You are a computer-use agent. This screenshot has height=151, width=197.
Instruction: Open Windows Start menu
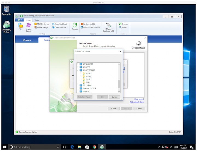pyautogui.click(x=5, y=147)
